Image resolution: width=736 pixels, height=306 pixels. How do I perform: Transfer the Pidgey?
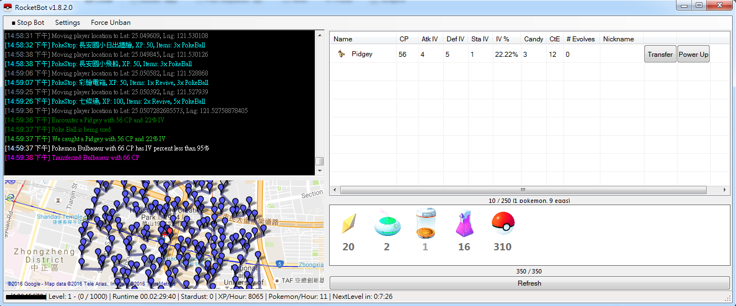(x=660, y=54)
